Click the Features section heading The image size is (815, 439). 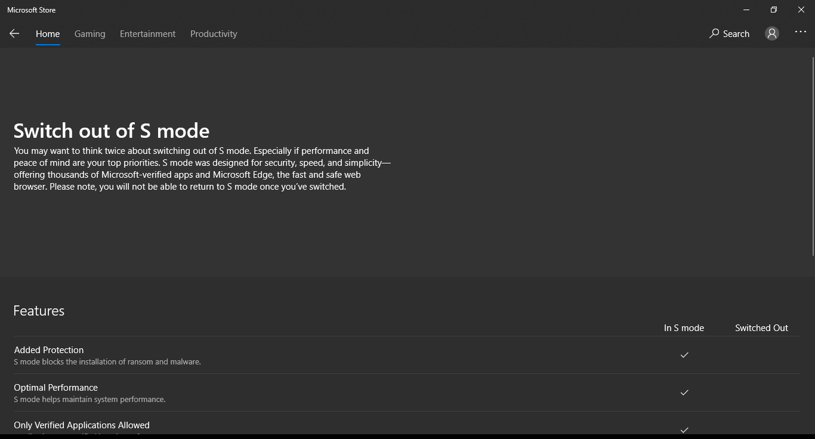click(x=39, y=311)
